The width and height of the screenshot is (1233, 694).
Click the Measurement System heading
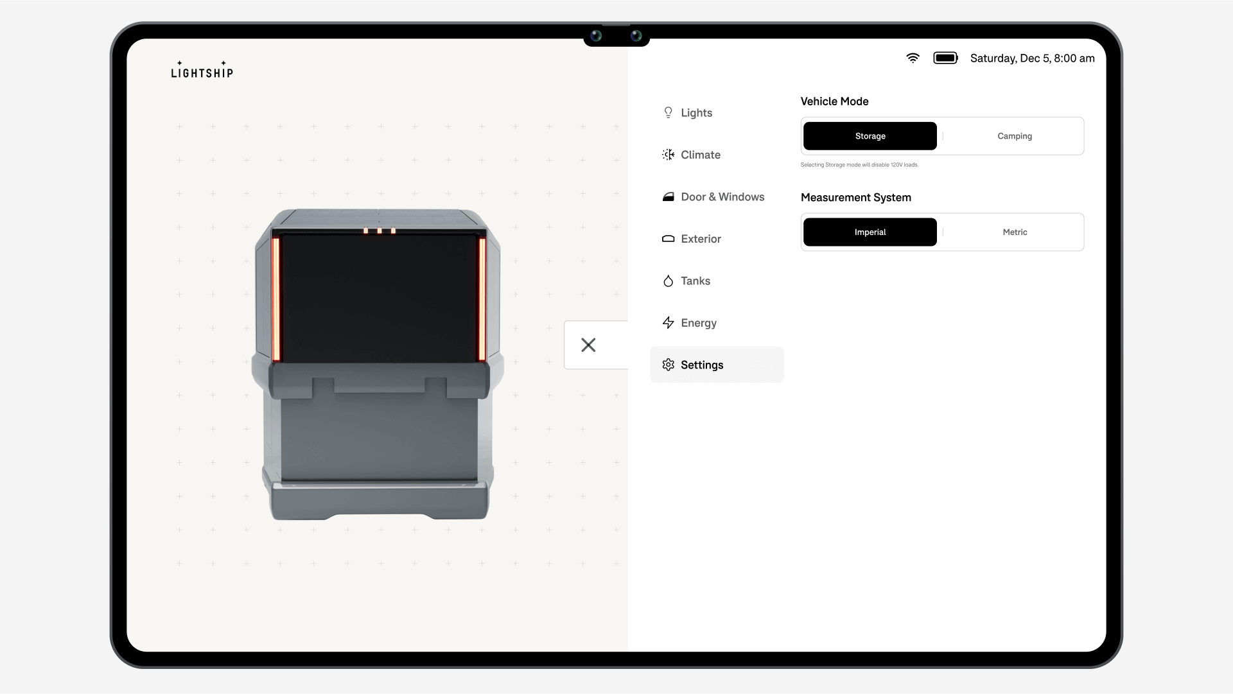tap(855, 198)
